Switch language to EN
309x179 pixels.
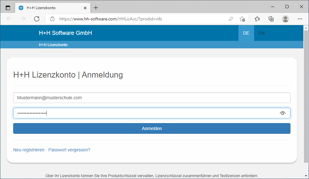(x=262, y=33)
